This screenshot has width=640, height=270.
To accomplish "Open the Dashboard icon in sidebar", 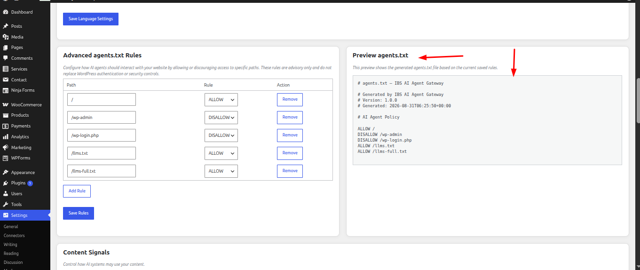I will point(6,12).
